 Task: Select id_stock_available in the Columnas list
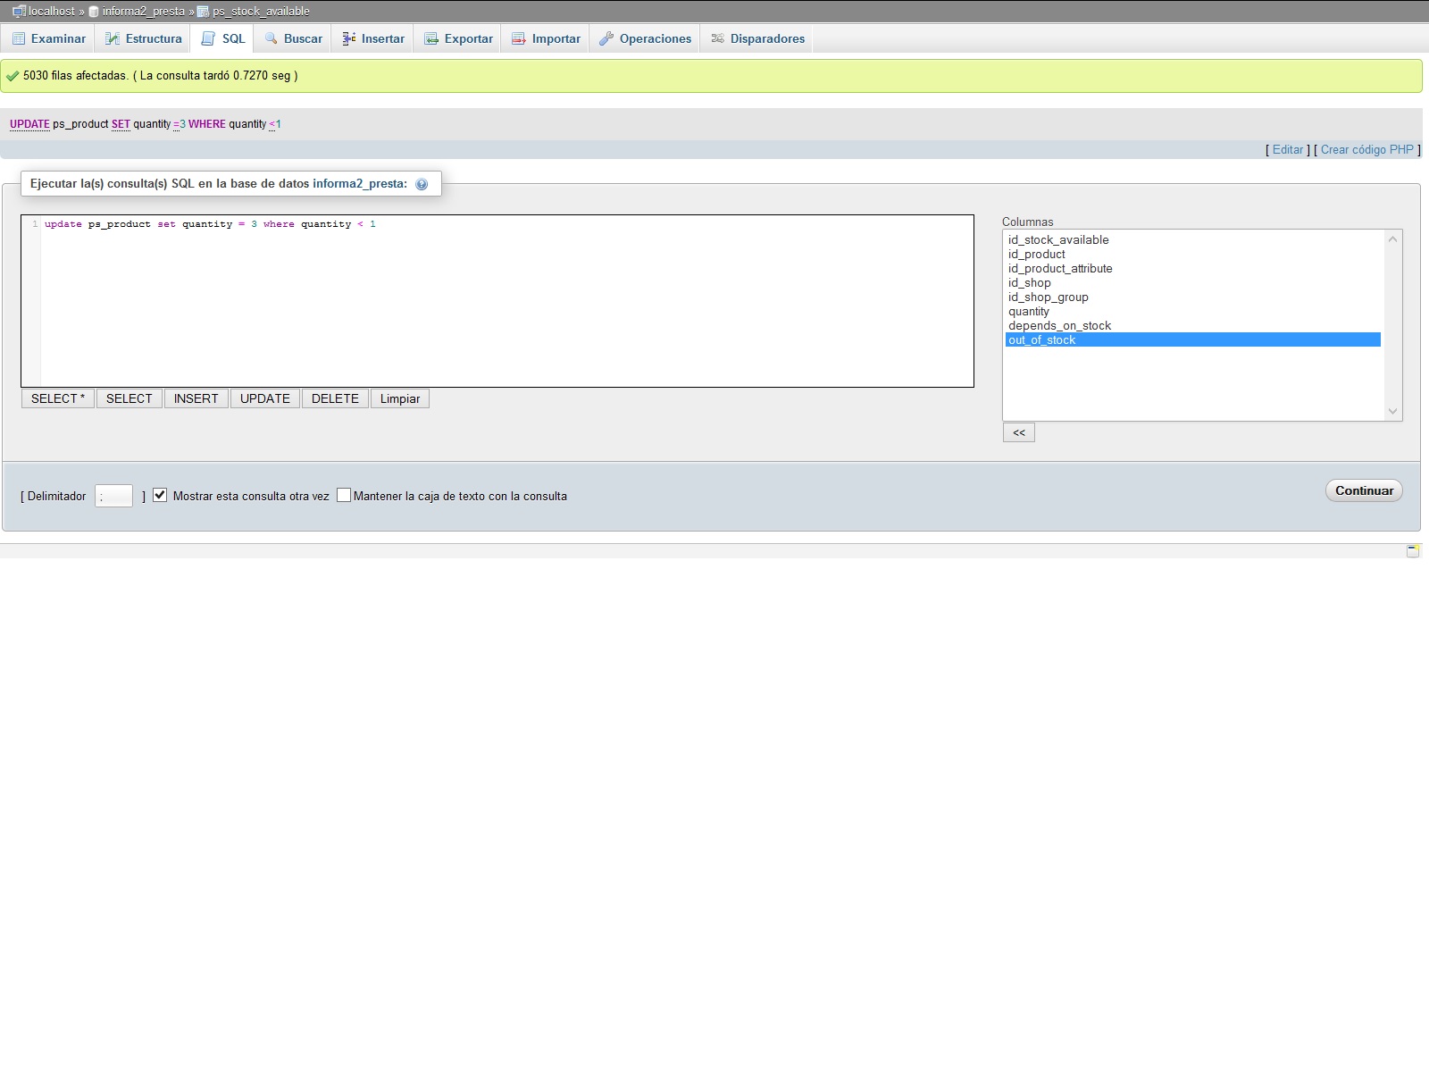click(x=1193, y=239)
